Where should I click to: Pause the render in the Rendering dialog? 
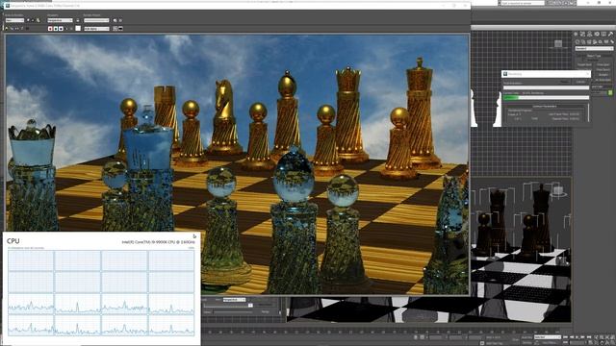(x=565, y=82)
